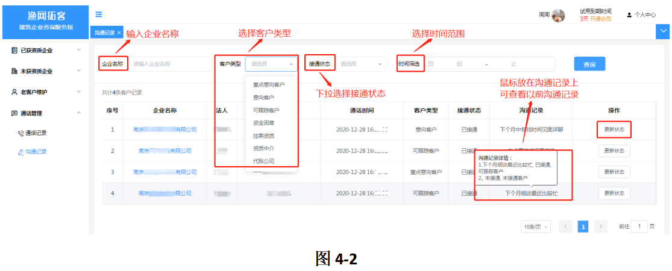Image resolution: width=672 pixels, height=271 pixels.
Task: Open 个人中心 person icon
Action: [629, 14]
